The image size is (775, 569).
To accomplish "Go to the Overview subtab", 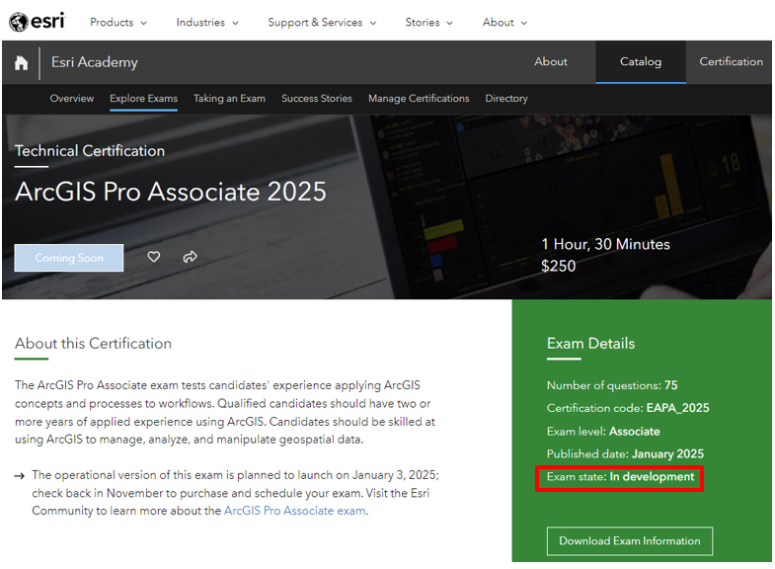I will pos(72,99).
